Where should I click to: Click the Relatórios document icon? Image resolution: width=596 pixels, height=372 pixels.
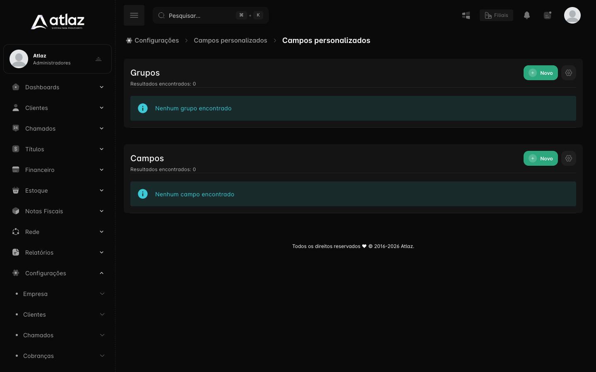(x=16, y=252)
